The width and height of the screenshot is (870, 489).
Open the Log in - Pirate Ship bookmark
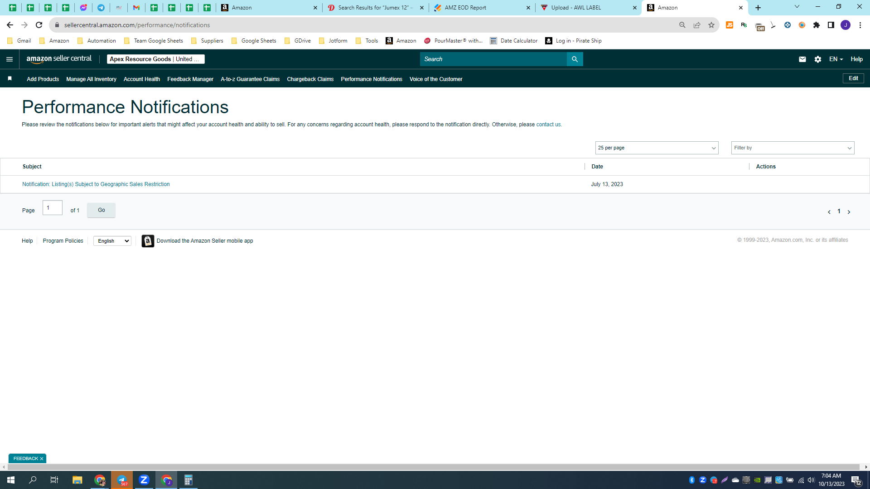[574, 41]
